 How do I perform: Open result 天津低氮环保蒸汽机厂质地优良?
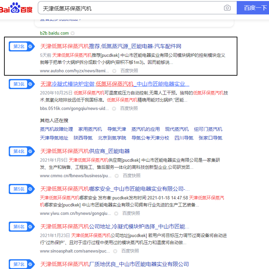pyautogui.click(x=114, y=264)
